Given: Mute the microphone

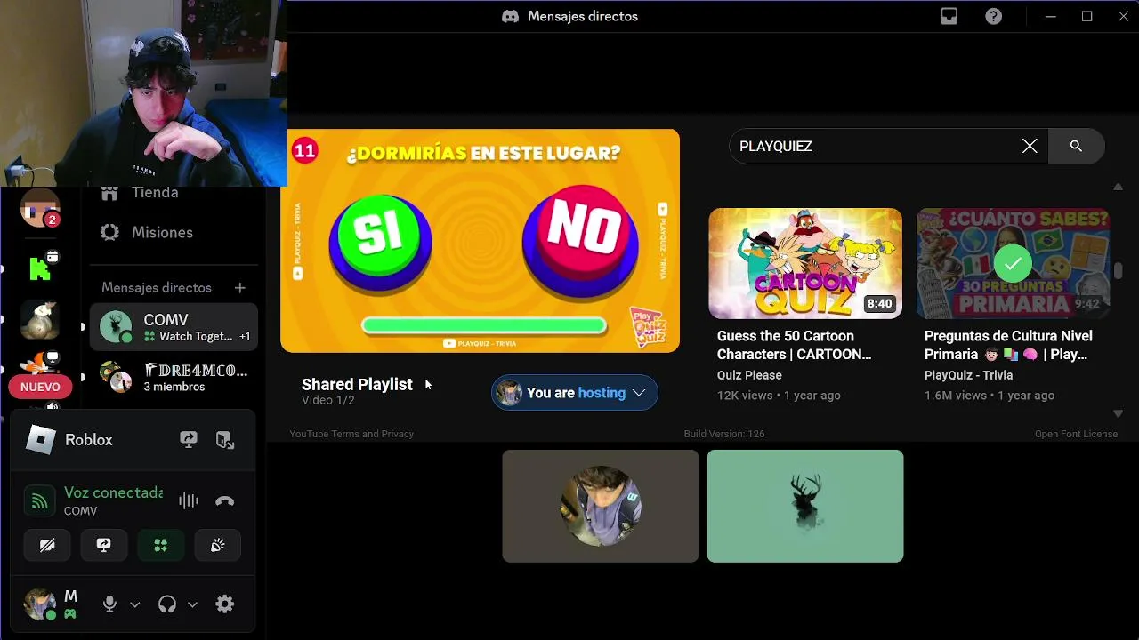Looking at the screenshot, I should click(109, 604).
